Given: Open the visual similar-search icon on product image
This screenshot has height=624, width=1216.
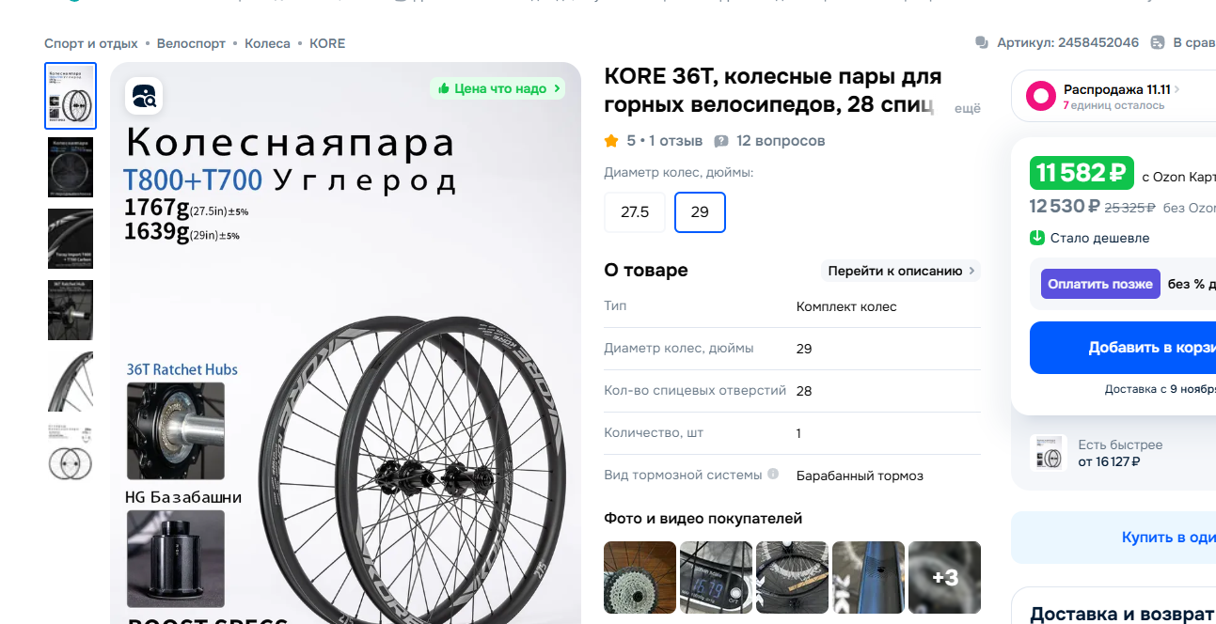Looking at the screenshot, I should [144, 96].
